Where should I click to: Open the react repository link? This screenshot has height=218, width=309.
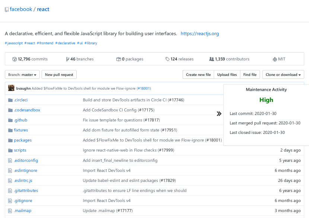pos(43,9)
